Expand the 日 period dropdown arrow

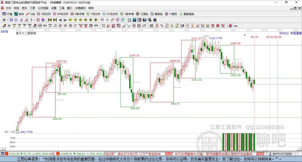point(7,20)
